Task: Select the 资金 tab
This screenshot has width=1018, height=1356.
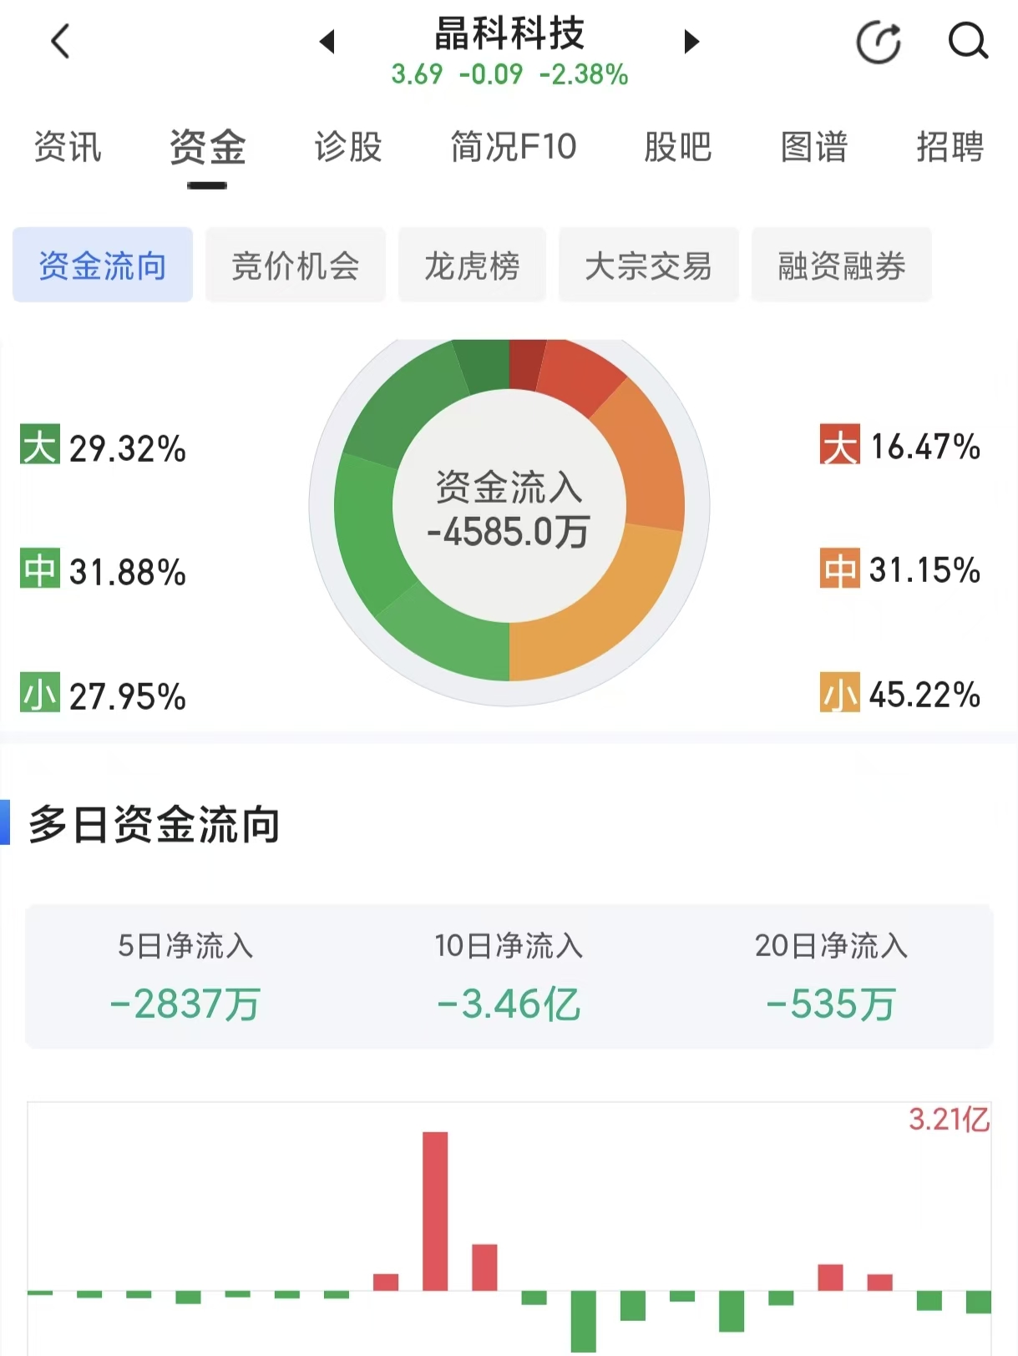Action: click(207, 147)
